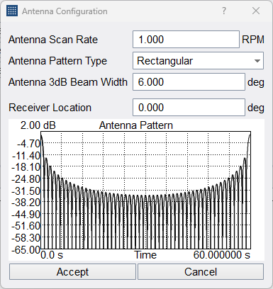Click the -65.00 axis minimum label

click(26, 250)
